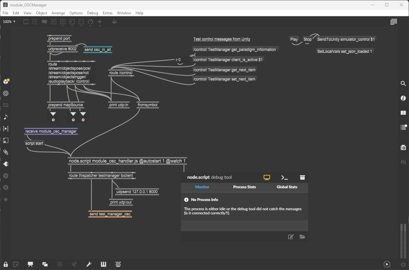
Task: Open the plug-ins icon in left sidebar
Action: 6,164
